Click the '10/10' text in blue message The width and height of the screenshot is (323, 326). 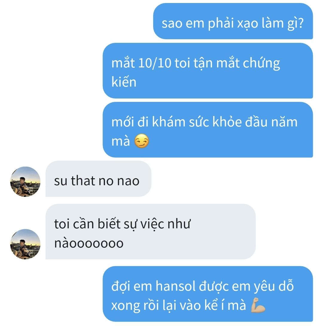click(x=155, y=63)
